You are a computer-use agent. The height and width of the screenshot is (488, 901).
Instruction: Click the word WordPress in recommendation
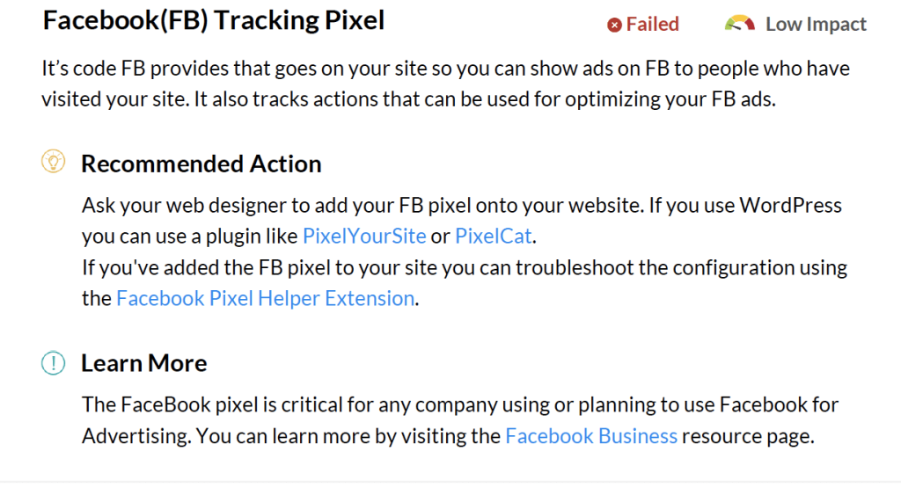791,205
